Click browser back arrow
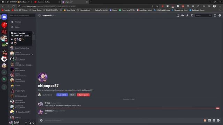 coord(3,6)
